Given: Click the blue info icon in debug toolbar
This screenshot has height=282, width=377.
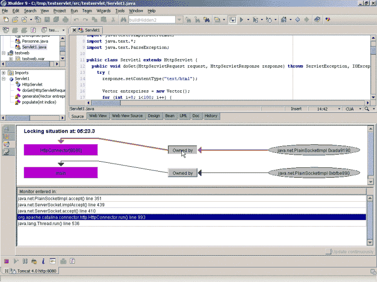Looking at the screenshot, I should click(43, 261).
